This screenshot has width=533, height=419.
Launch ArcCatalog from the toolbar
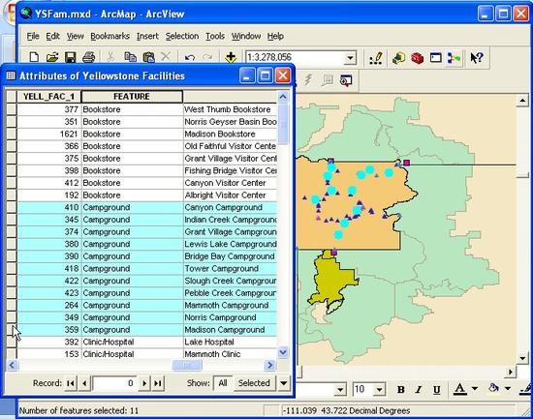coord(398,58)
